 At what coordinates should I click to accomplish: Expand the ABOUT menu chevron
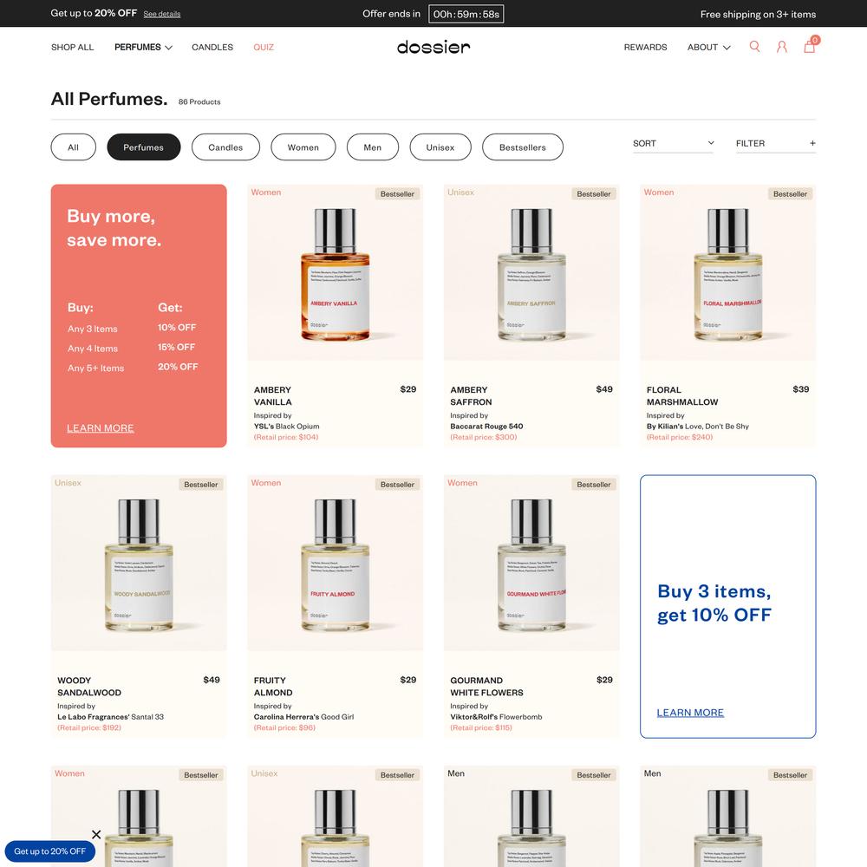click(x=727, y=48)
